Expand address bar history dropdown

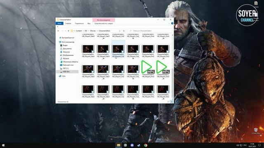click(x=120, y=31)
